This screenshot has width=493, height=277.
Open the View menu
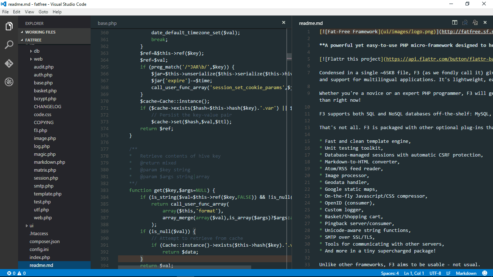[x=30, y=12]
